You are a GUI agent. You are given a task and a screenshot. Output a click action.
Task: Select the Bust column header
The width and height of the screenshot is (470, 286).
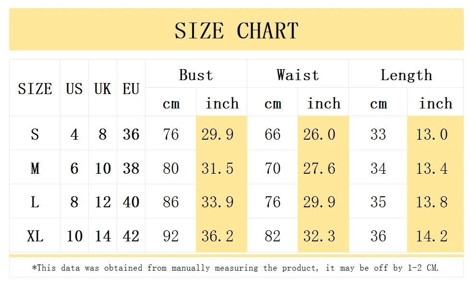pos(196,74)
